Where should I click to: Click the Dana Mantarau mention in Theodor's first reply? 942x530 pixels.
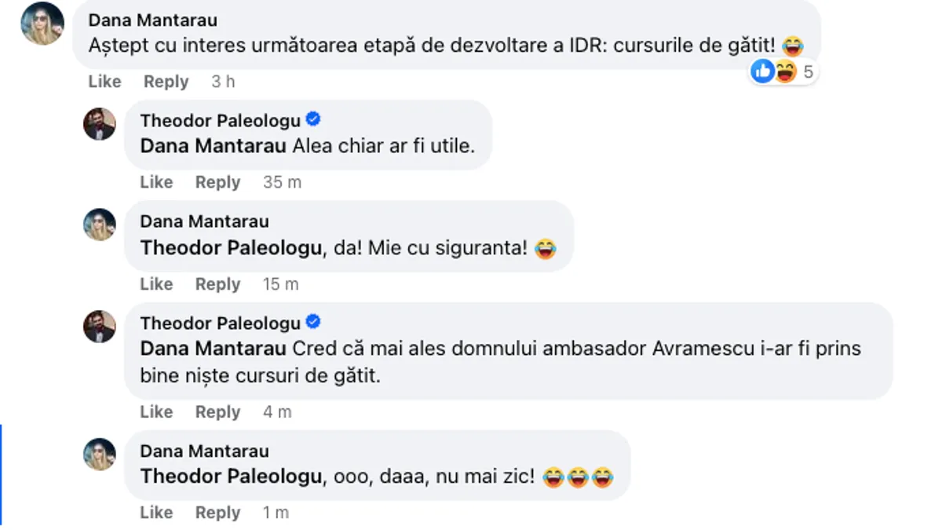[213, 145]
